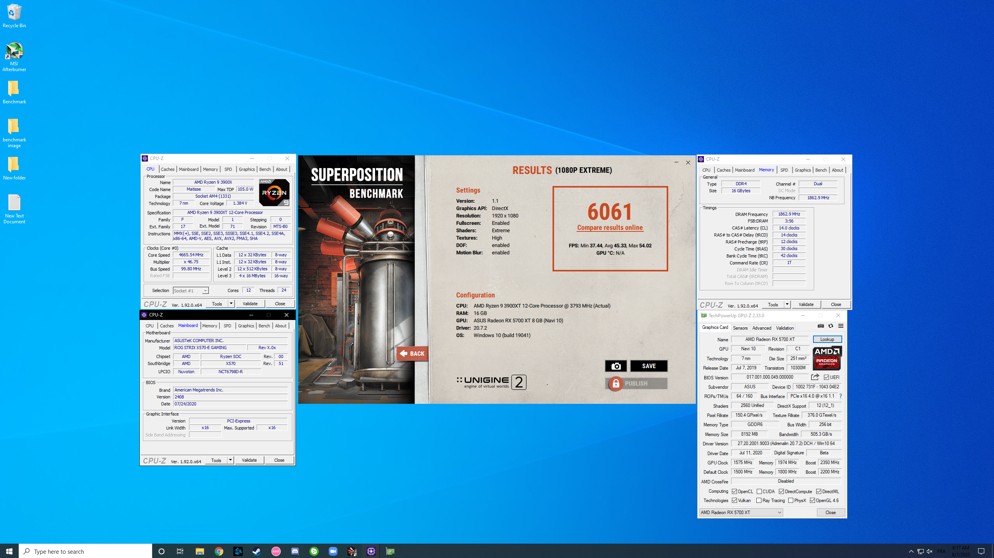Screen dimensions: 994x558
Task: Open the Windows Start menu
Action: (9, 551)
